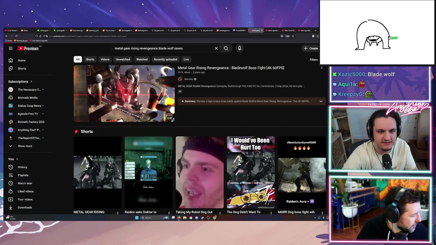Screen dimensions: 436x245
Task: Open Status Coup News subscription
Action: tap(29, 106)
